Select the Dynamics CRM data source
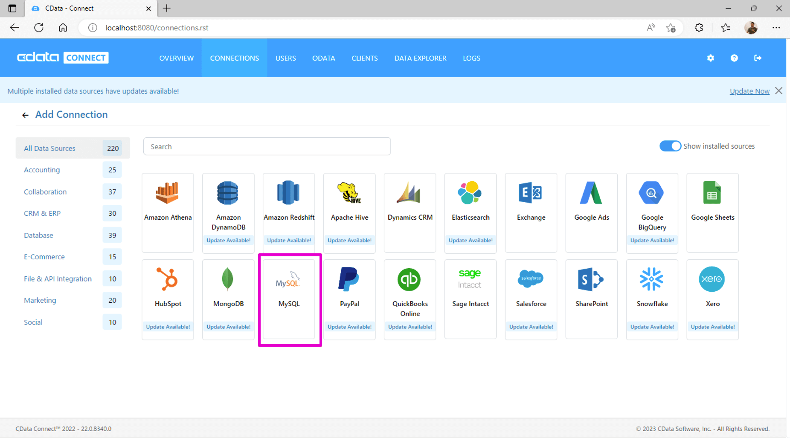The width and height of the screenshot is (790, 438). 410,212
